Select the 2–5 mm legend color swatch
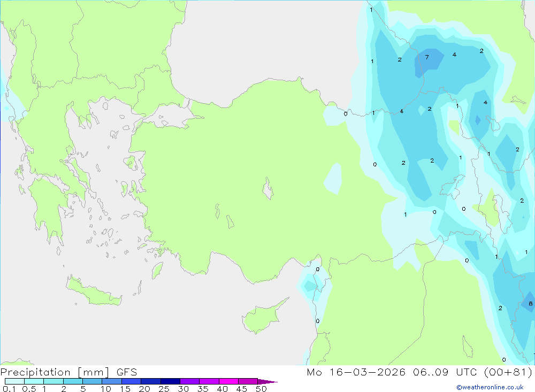This screenshot has width=535, height=392. (x=73, y=381)
